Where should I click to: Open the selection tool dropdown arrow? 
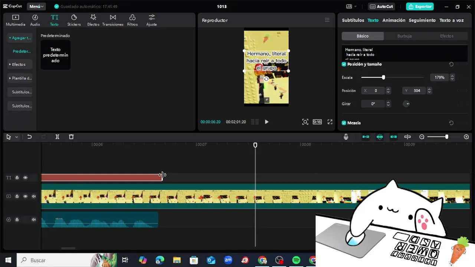click(17, 137)
